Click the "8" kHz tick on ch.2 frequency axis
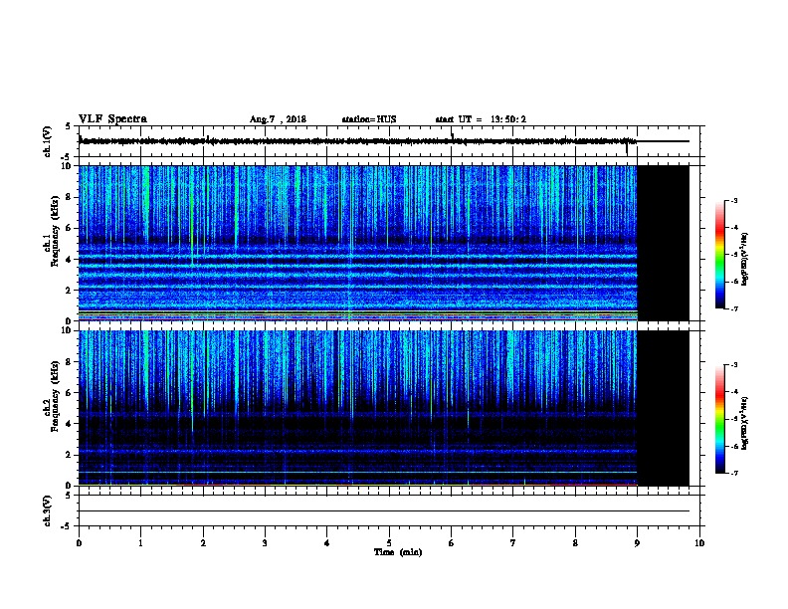 click(70, 362)
